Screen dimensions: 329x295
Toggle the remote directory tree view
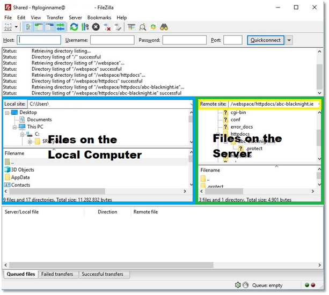pyautogui.click(x=50, y=27)
